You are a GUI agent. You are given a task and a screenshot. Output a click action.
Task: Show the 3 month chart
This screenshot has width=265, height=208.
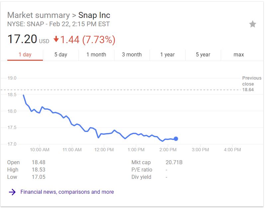pos(132,55)
